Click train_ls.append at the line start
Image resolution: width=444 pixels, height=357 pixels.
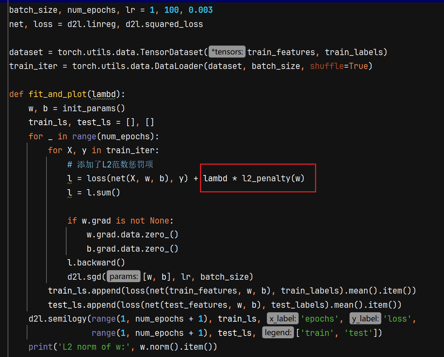[84, 291]
